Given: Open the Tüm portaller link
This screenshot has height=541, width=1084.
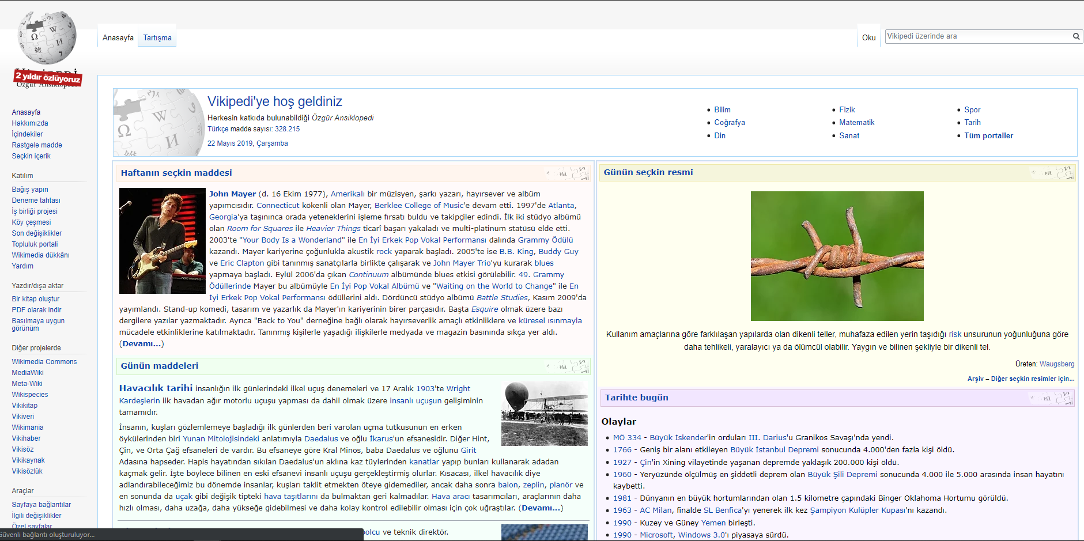Looking at the screenshot, I should point(988,135).
